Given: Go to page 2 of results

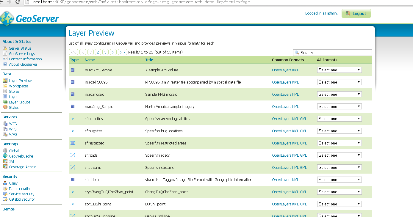Looking at the screenshot, I should [x=98, y=52].
